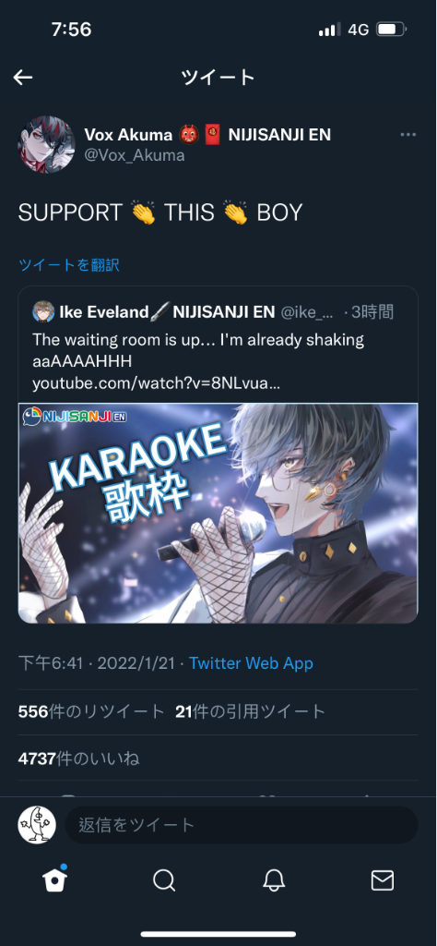The height and width of the screenshot is (946, 437).
Task: View the 556 retweets list
Action: point(91,712)
